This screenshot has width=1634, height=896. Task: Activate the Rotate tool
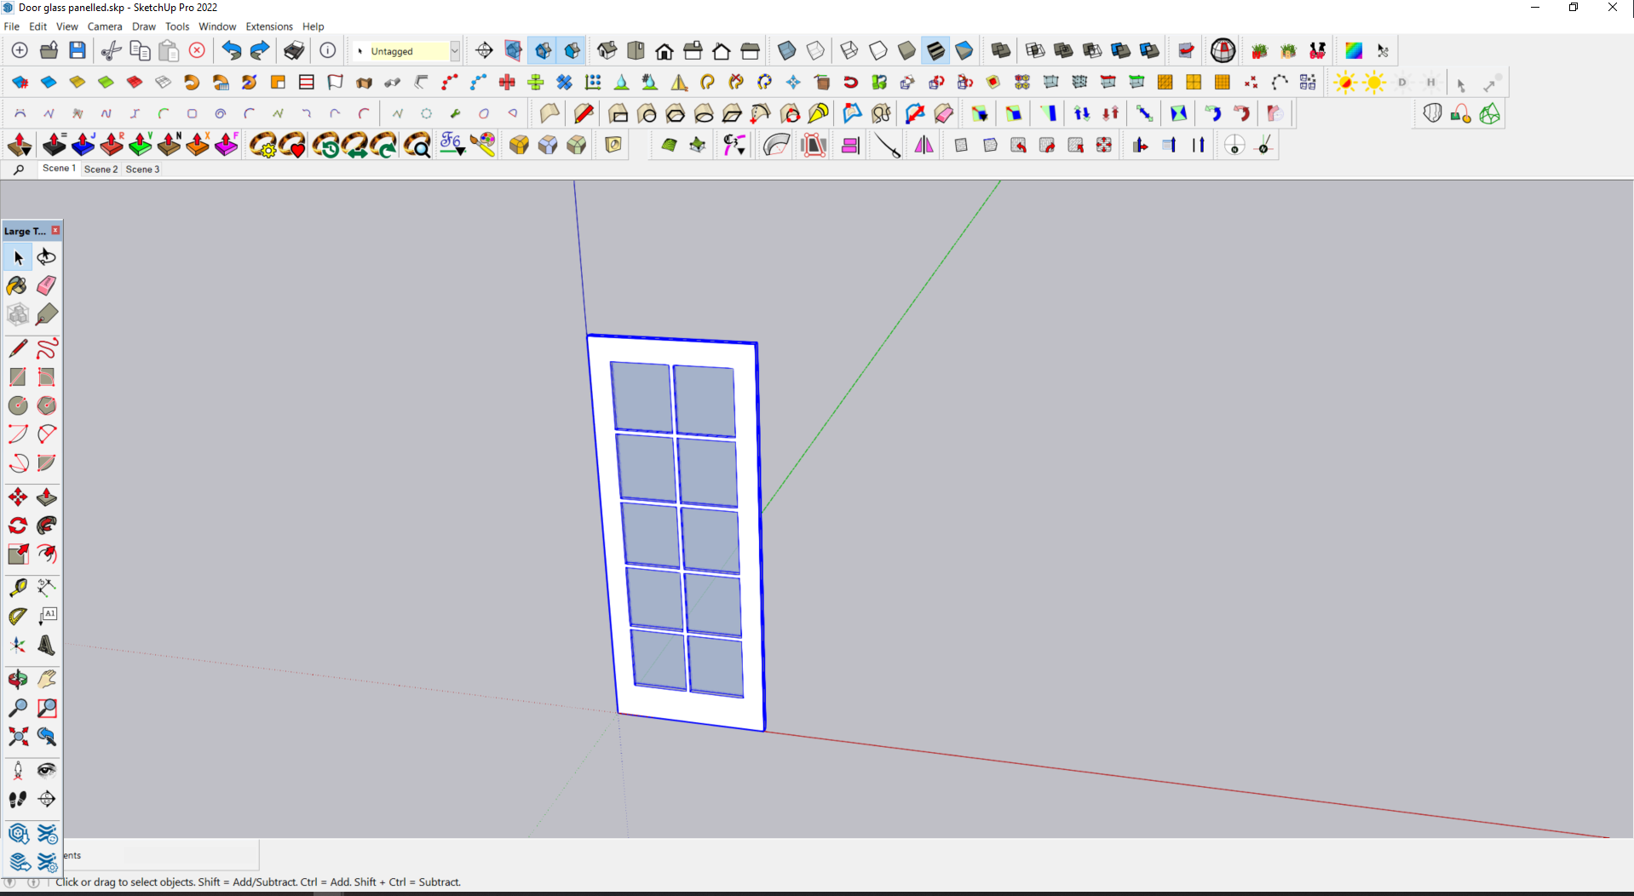pyautogui.click(x=17, y=526)
